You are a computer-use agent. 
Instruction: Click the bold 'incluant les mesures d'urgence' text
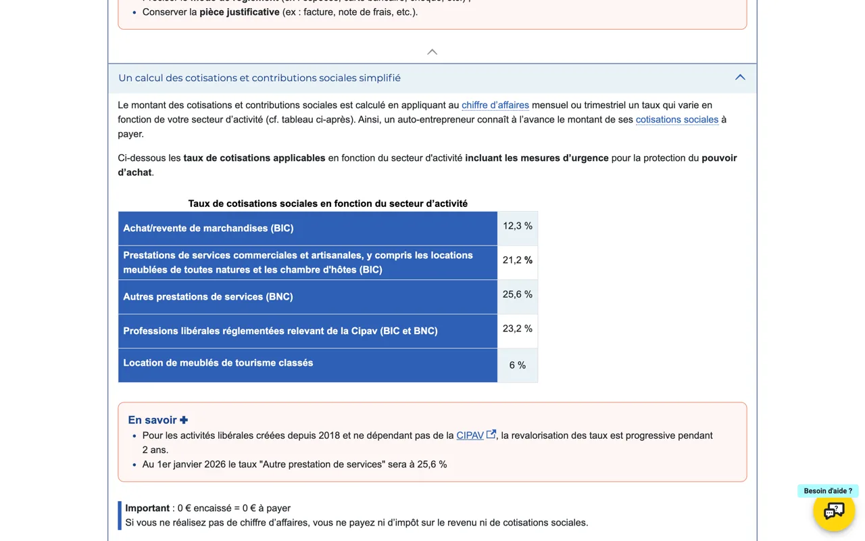(x=537, y=158)
